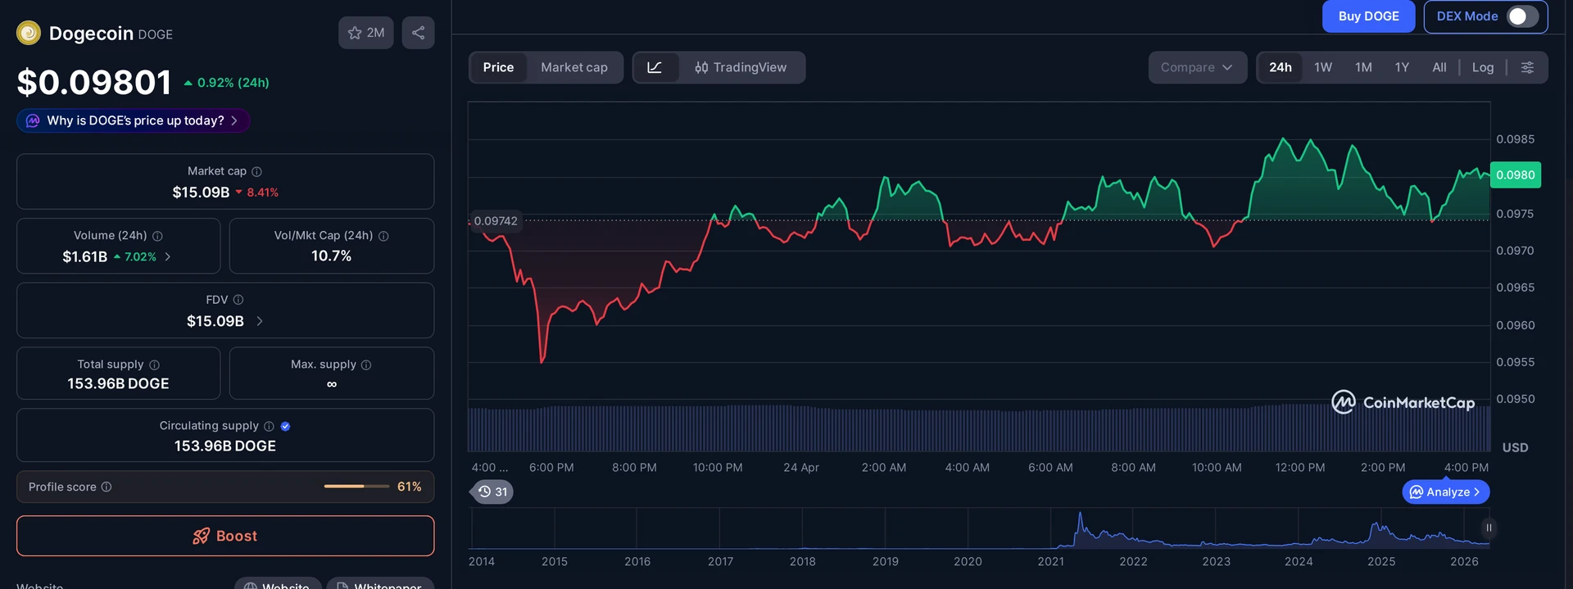Click the Boost button

(225, 536)
